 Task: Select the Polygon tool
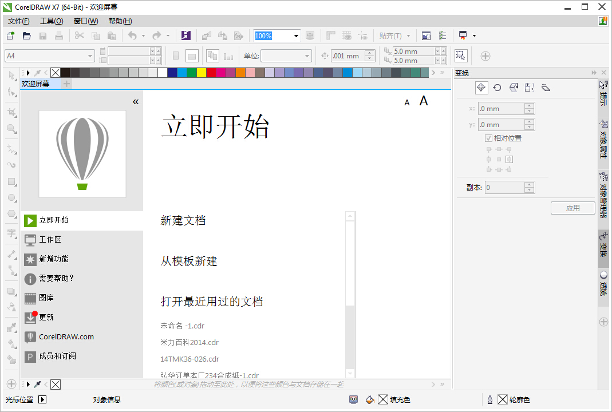coord(11,214)
